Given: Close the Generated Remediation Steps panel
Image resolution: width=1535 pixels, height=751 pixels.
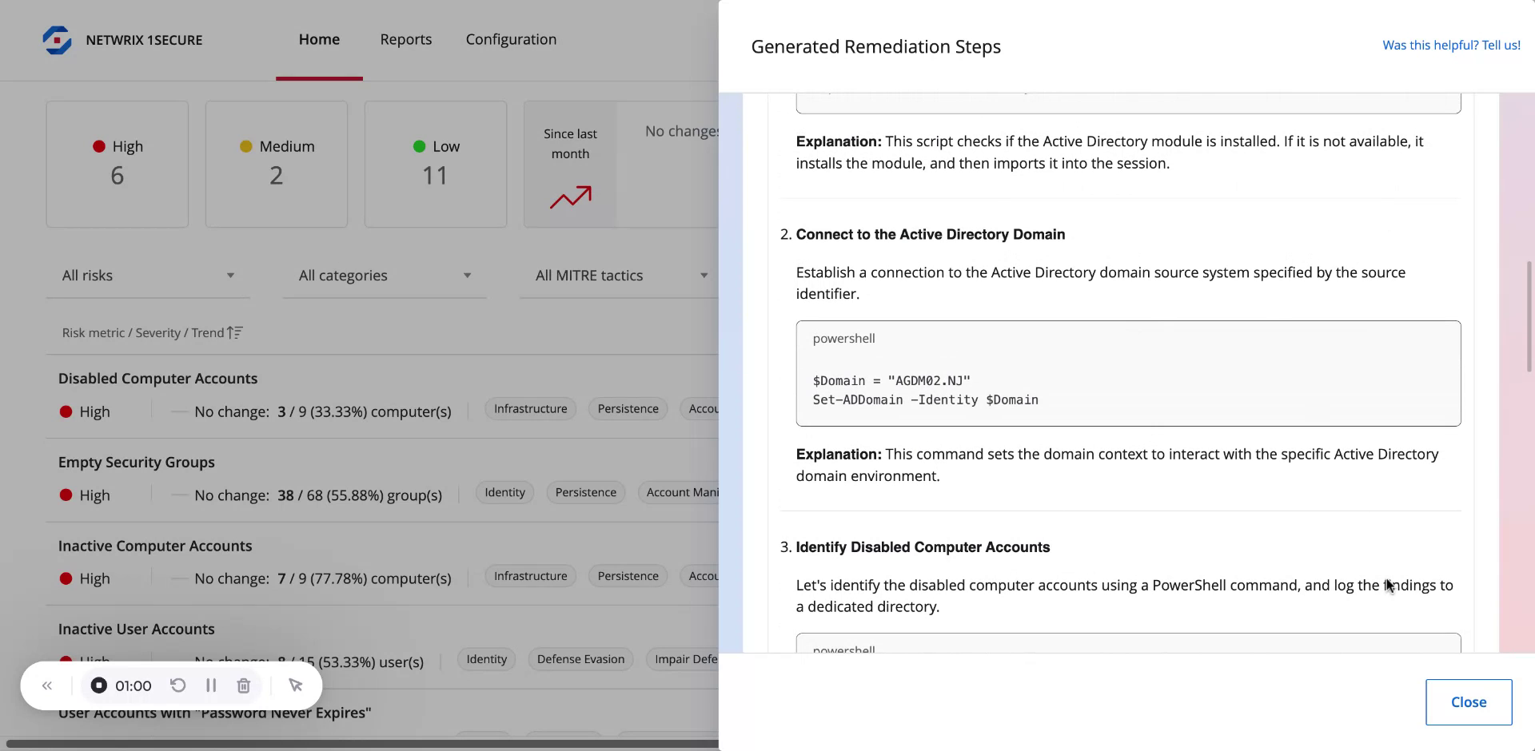Looking at the screenshot, I should click(x=1469, y=701).
